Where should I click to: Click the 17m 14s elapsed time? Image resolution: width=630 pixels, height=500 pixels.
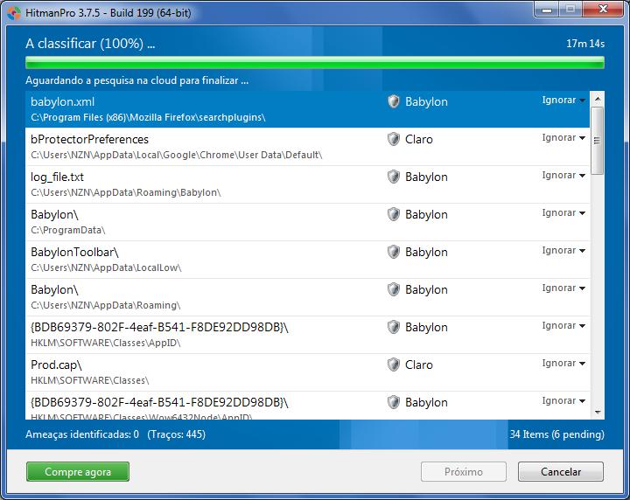(585, 44)
